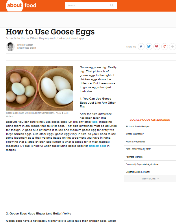Follow the 'egg' hyperlink in article
This screenshot has width=176, height=222.
(x=95, y=122)
